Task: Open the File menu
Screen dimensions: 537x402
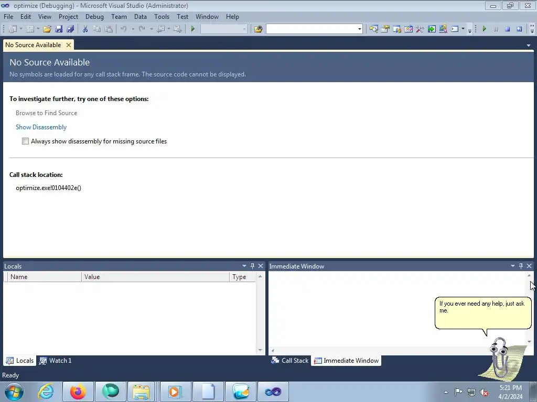Action: tap(8, 16)
